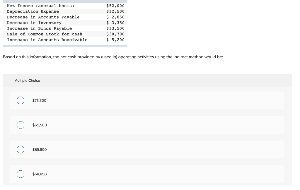This screenshot has width=300, height=190.
Task: Click the $65,500 answer label
Action: pyautogui.click(x=40, y=125)
